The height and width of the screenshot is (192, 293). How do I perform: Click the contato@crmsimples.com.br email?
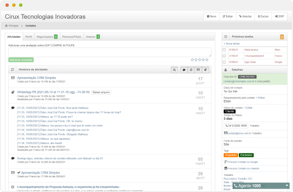[x=239, y=81]
